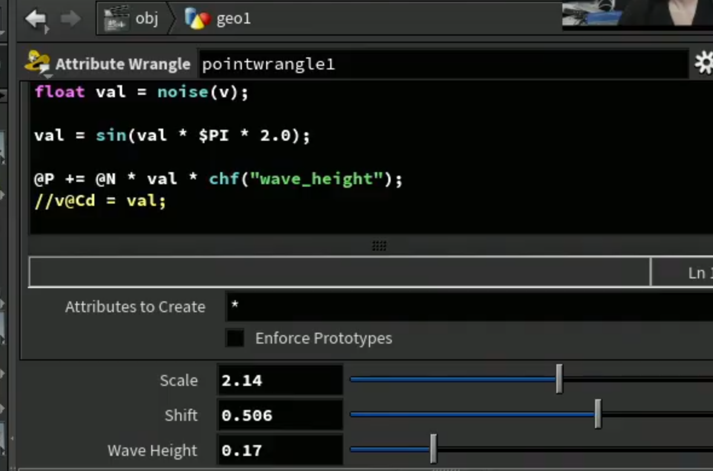Click the Shift value field
713x471 pixels.
coord(280,415)
